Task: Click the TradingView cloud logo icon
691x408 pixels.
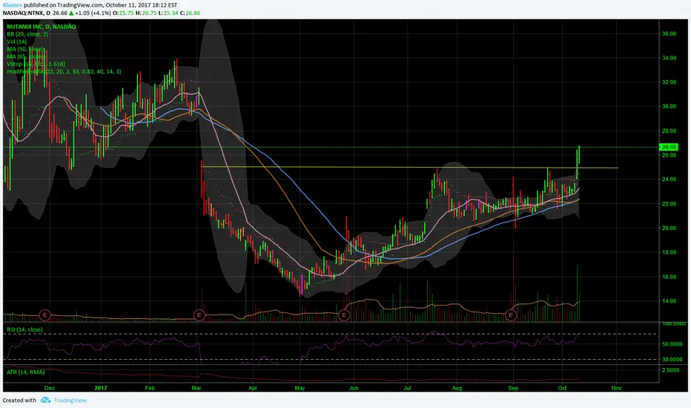Action: point(45,400)
